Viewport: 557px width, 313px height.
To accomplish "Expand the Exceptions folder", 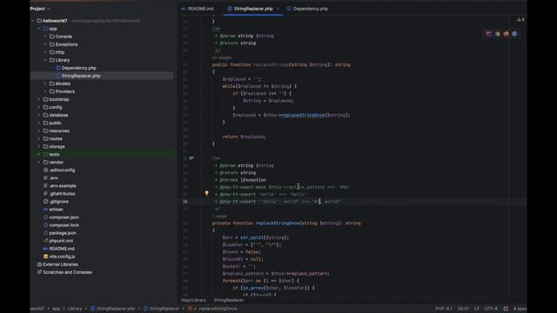I will [45, 44].
